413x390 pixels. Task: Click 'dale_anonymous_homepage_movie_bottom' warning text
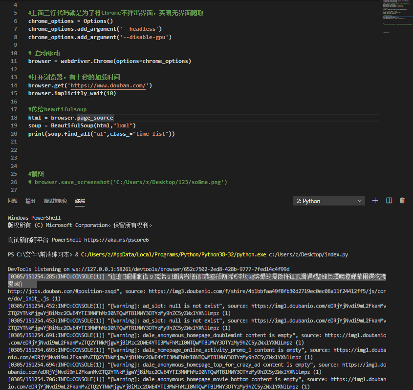tap(196, 379)
